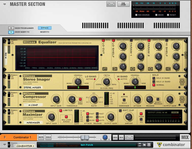
Task: Click the Stereo Imager X-OVER FREQ knob
Action: tap(107, 82)
